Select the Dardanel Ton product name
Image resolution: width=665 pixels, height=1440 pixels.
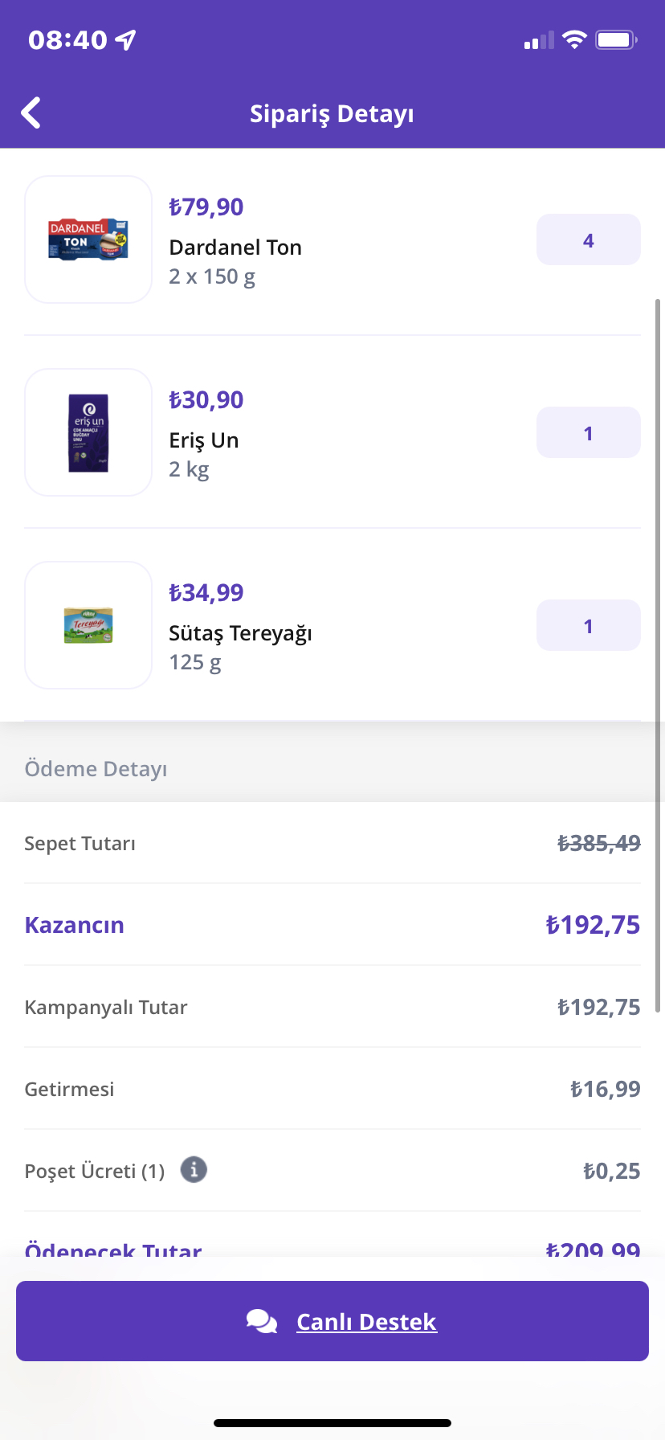pyautogui.click(x=235, y=247)
